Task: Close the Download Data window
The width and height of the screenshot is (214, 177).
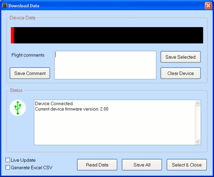Action: 208,6
